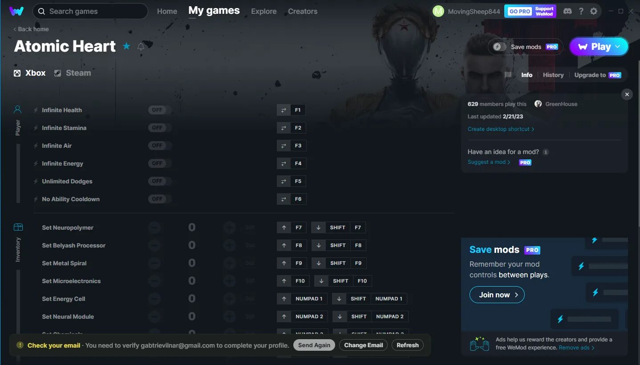Click the Change Email button

363,345
